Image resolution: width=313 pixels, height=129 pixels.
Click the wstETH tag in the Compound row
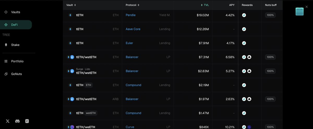[x=91, y=113]
